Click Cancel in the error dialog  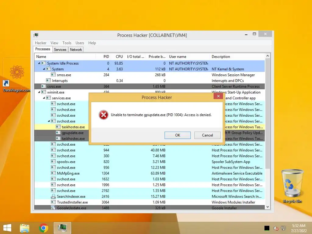pos(207,135)
